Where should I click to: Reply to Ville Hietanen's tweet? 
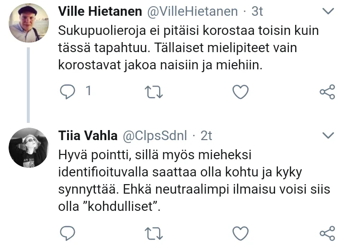68,91
